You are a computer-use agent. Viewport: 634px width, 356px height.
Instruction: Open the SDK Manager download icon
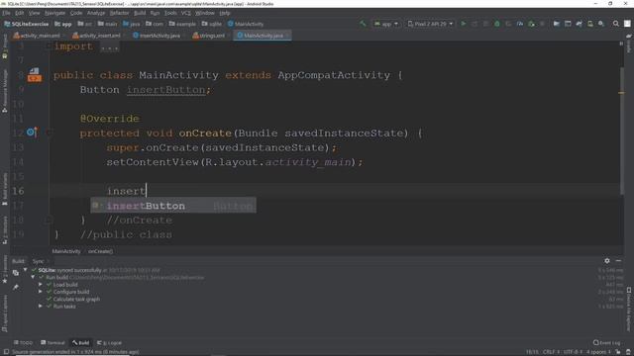[601, 24]
